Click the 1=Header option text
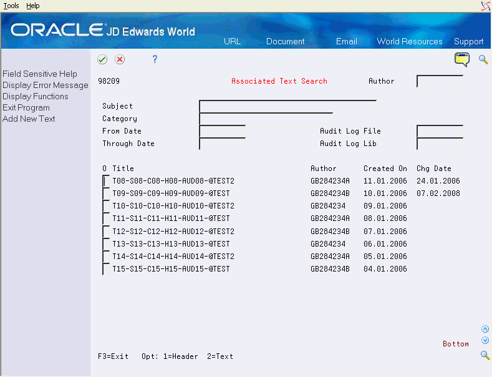Screen dimensions: 492x377 (180, 356)
